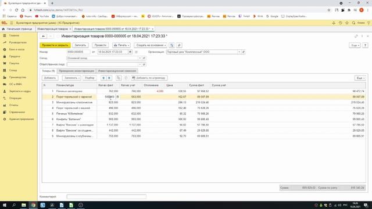Open the link-copy icon at document top right
Image resolution: width=372 pixels, height=209 pixels.
tap(356, 36)
